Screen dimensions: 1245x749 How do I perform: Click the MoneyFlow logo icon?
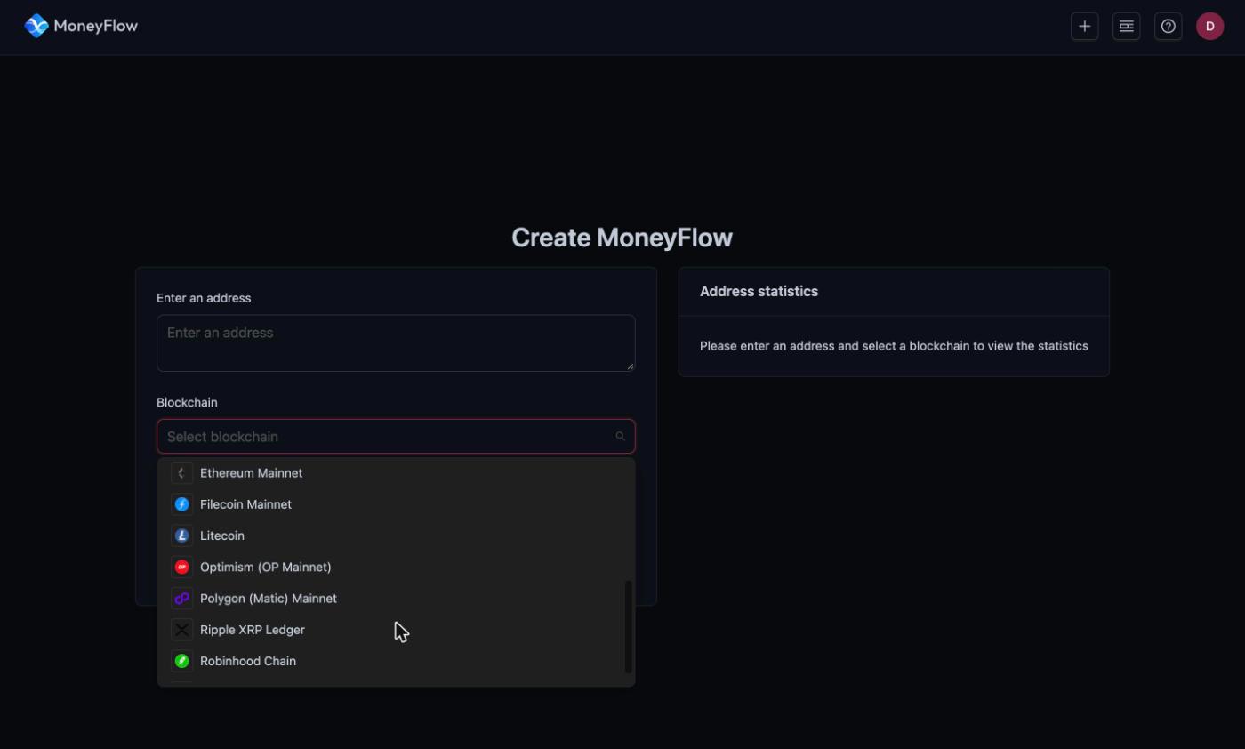coord(36,26)
